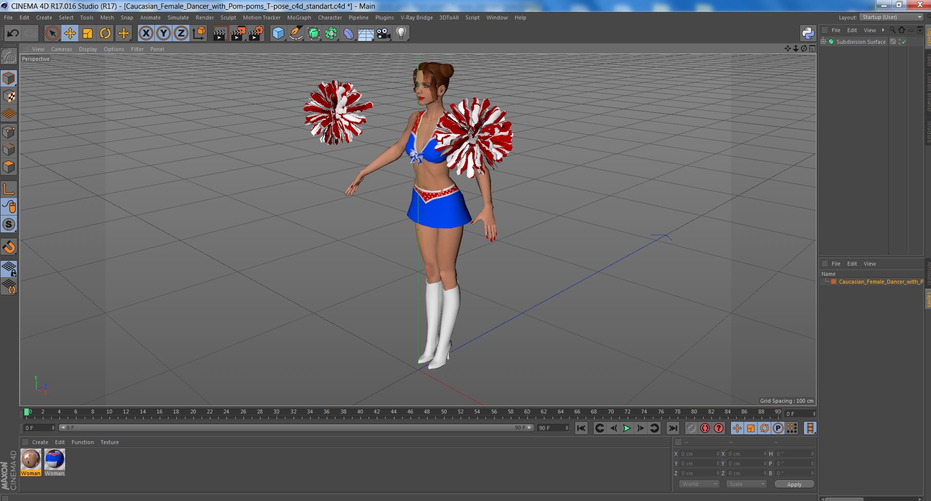
Task: Click the orange magnet snapping icon
Action: click(9, 247)
